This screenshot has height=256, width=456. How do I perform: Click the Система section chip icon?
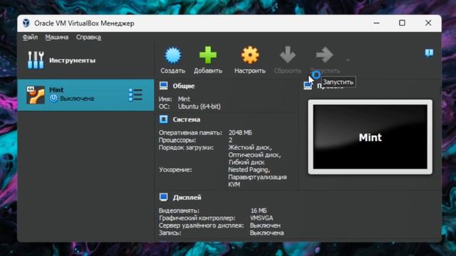click(x=163, y=119)
